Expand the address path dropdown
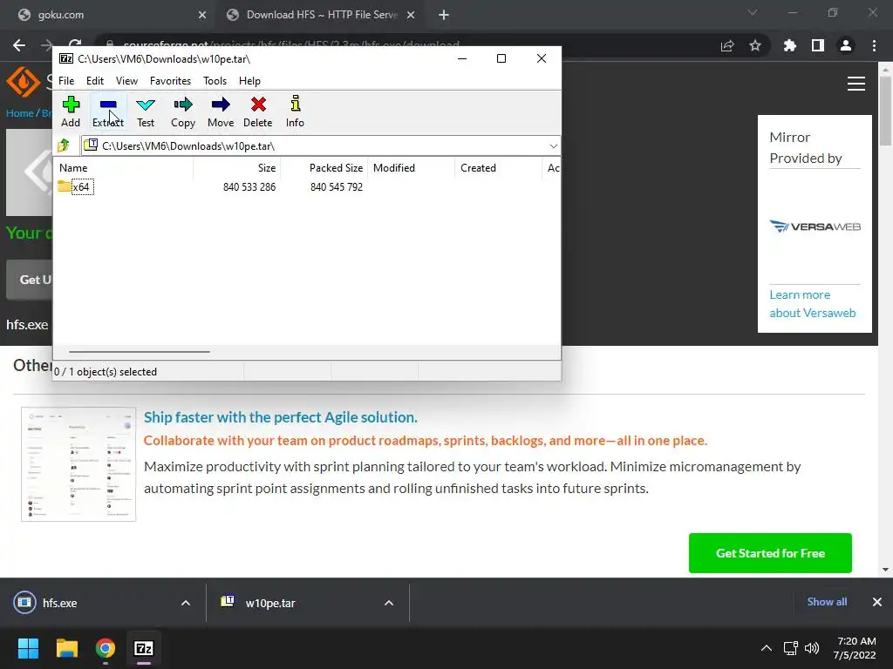This screenshot has height=669, width=893. (x=553, y=146)
